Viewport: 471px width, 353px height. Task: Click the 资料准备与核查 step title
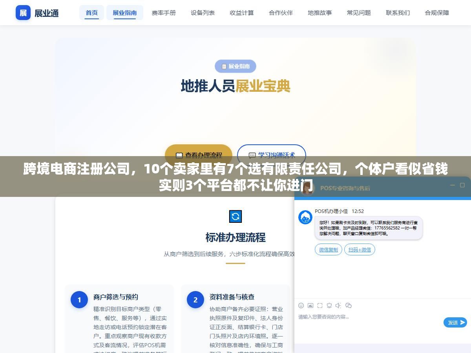232,297
